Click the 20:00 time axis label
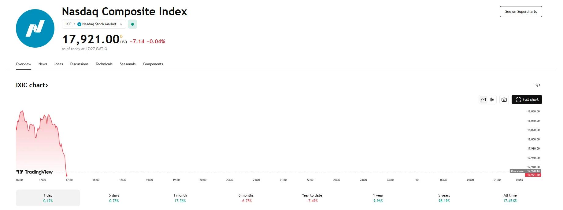 pos(203,180)
